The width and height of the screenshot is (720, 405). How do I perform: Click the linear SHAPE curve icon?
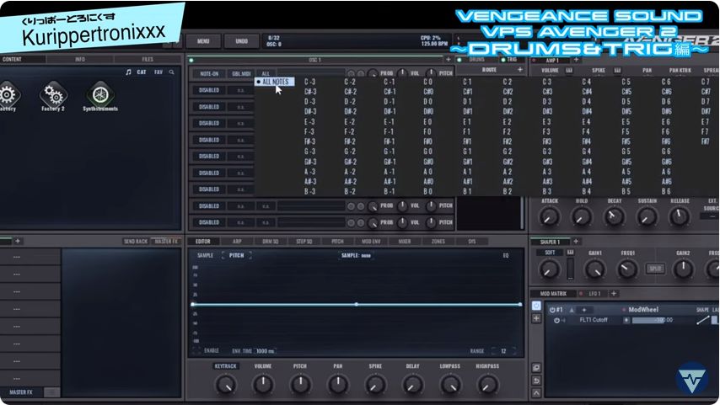coord(702,320)
